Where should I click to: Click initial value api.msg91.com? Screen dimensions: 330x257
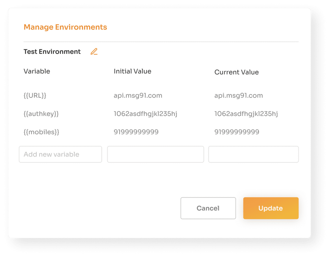coord(138,96)
